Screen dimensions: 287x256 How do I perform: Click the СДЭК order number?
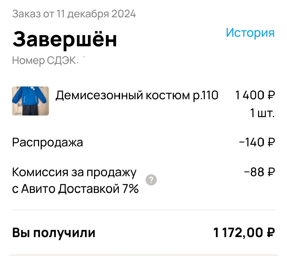[48, 60]
